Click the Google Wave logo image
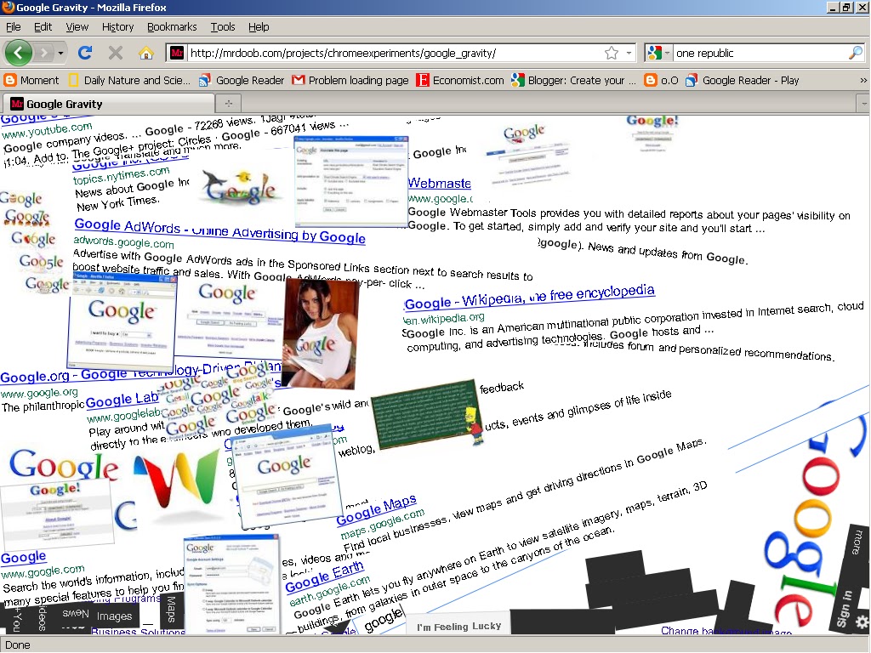 177,480
